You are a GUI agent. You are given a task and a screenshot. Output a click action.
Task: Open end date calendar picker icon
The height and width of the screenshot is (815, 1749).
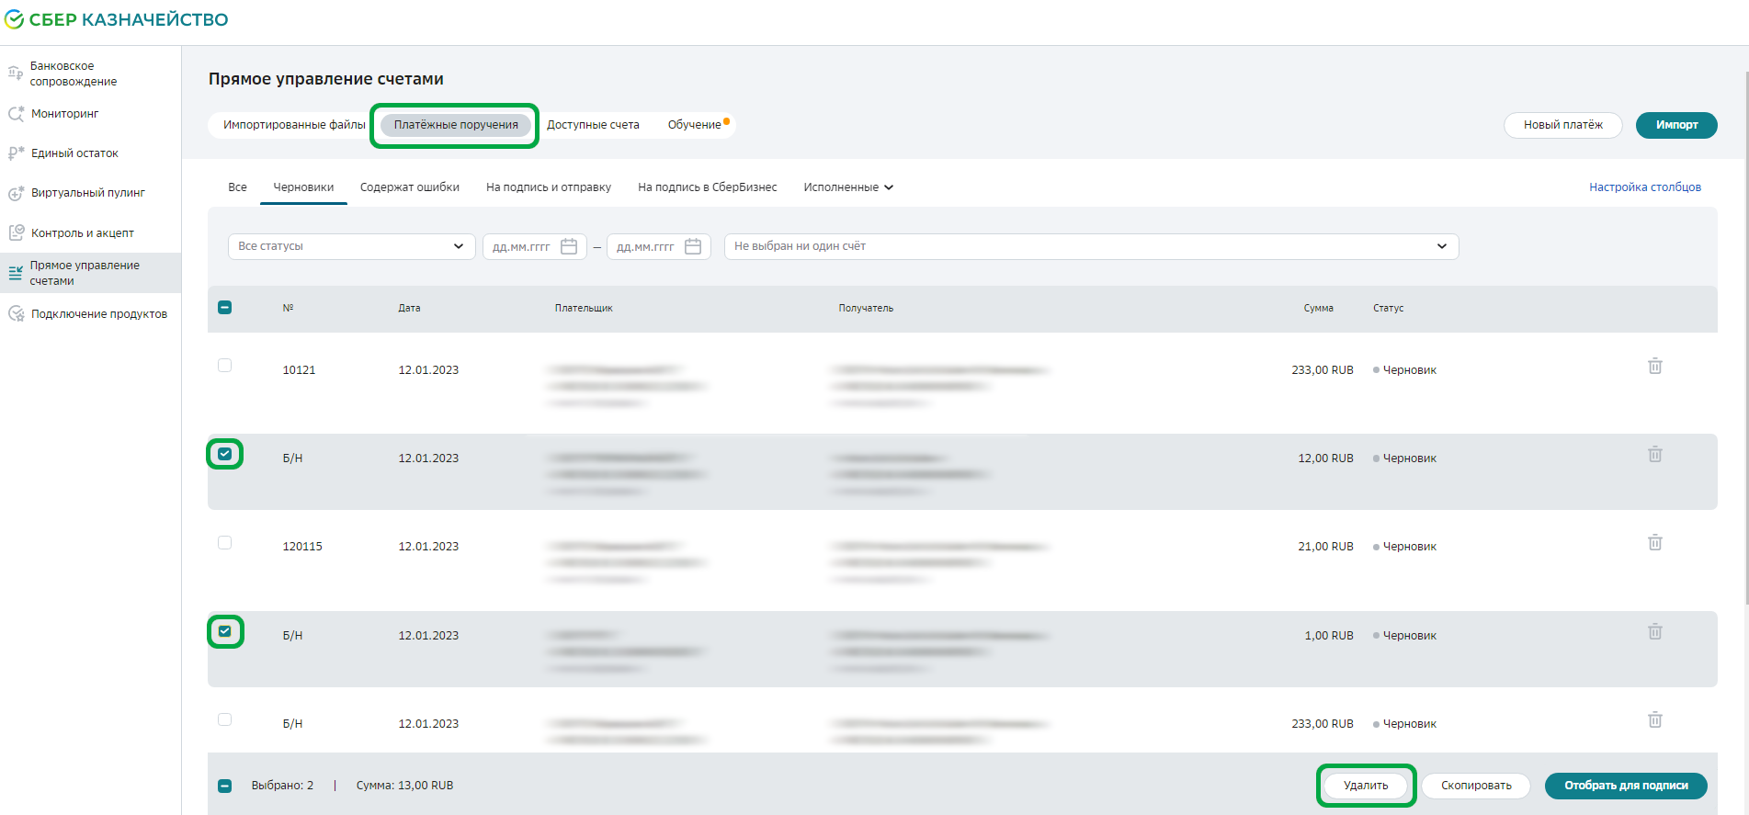point(693,246)
